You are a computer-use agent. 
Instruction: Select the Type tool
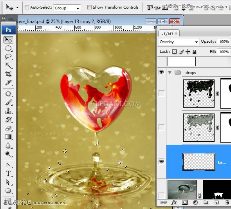click(x=8, y=173)
